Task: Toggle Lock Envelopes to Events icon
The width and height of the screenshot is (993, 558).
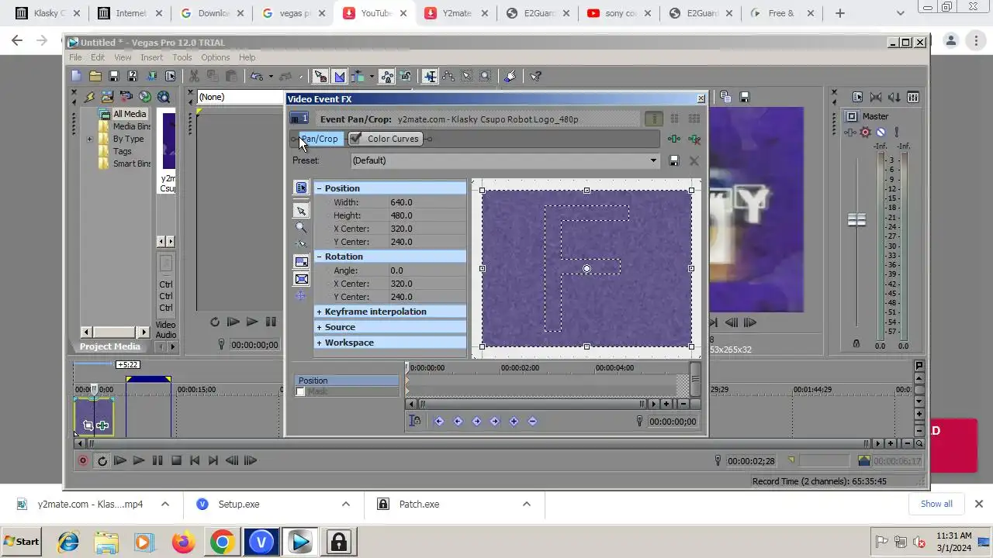Action: 386,76
